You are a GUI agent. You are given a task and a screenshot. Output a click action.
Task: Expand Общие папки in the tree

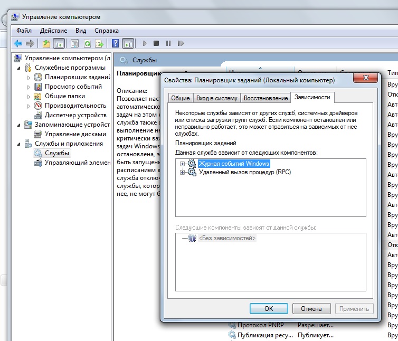tap(29, 97)
